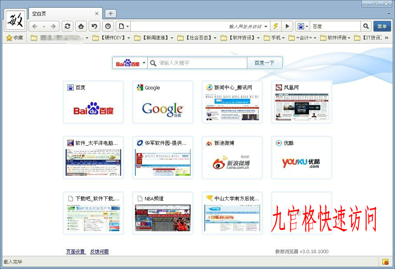Open the 华军软件园 tile
This screenshot has width=395, height=269.
[163, 158]
